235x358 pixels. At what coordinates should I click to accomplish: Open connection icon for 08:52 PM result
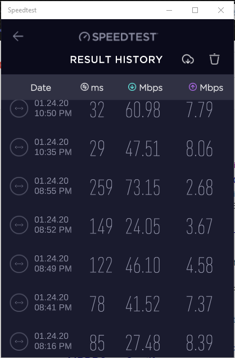[19, 225]
